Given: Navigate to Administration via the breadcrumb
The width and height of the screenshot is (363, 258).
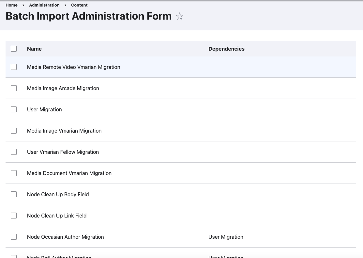Looking at the screenshot, I should [x=44, y=5].
